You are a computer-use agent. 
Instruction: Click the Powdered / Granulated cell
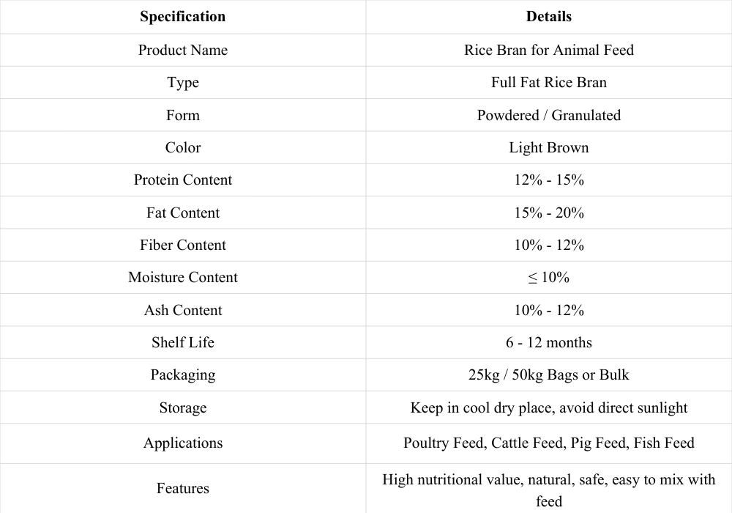pyautogui.click(x=548, y=115)
